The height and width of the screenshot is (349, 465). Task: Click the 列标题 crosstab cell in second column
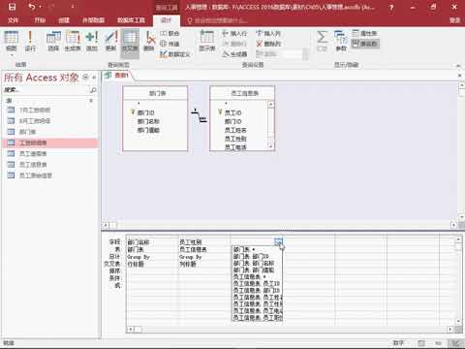click(204, 264)
